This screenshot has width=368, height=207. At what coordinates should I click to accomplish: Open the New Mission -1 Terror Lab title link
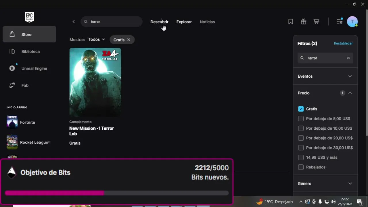coord(92,131)
